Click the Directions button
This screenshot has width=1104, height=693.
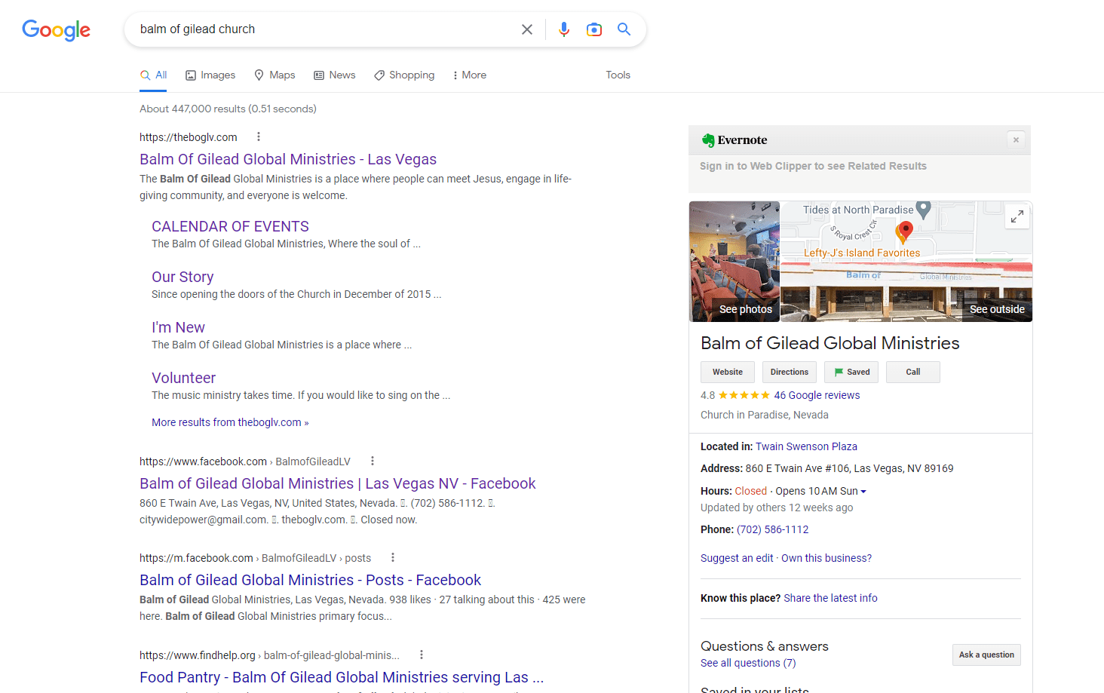pyautogui.click(x=790, y=372)
